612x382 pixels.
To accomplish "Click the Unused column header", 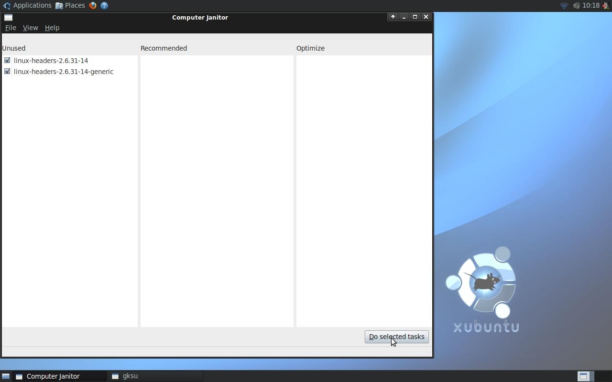I will (14, 48).
